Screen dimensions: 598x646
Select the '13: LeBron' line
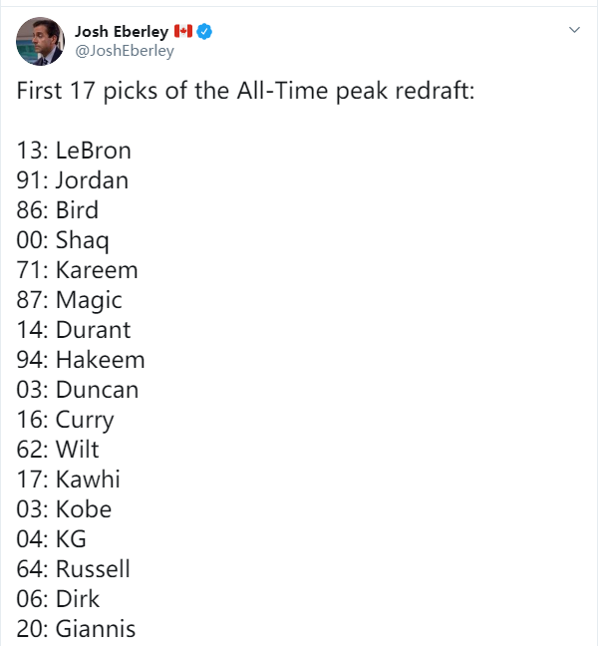point(74,151)
